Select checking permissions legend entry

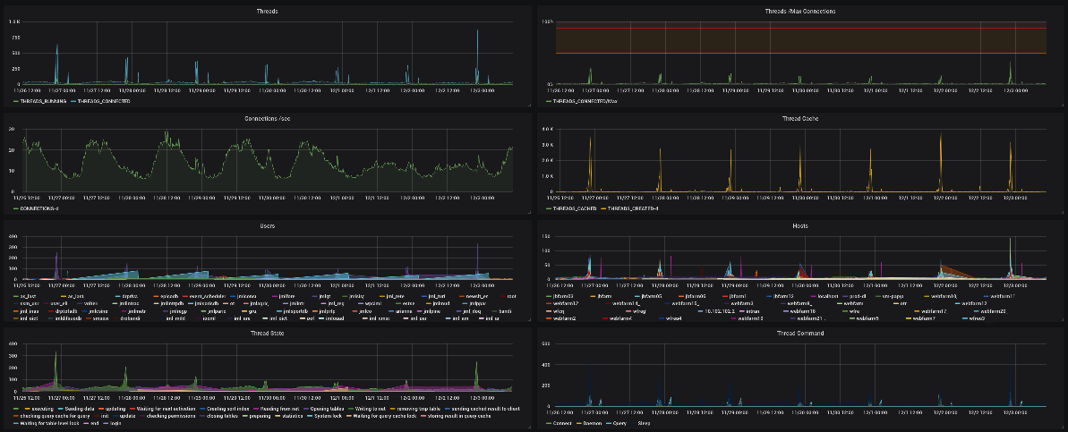click(x=171, y=417)
